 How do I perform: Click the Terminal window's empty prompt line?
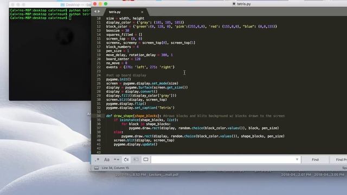(x=41, y=18)
